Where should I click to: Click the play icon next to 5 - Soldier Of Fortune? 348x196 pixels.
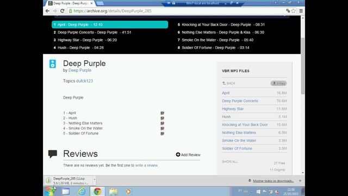point(162,133)
